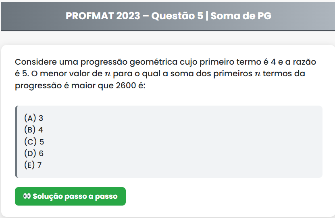
Task: Click the word 'razão' in the question
Action: click(x=304, y=62)
